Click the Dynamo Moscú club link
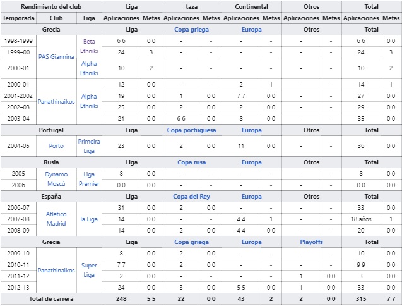402x306 pixels. pos(56,178)
